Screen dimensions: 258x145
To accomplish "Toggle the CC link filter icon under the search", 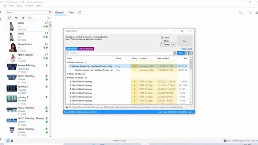I will (30, 18).
